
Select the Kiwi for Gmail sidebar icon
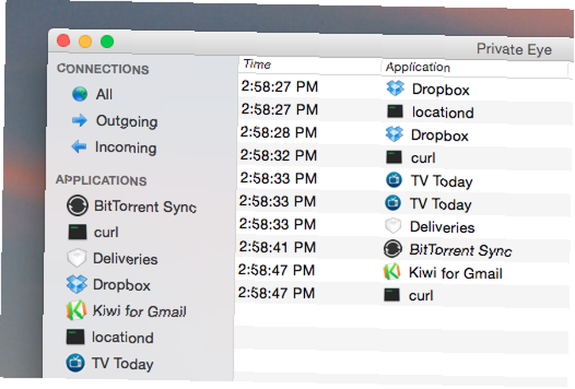(76, 311)
